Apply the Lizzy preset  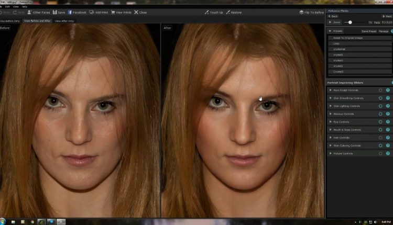(x=360, y=43)
